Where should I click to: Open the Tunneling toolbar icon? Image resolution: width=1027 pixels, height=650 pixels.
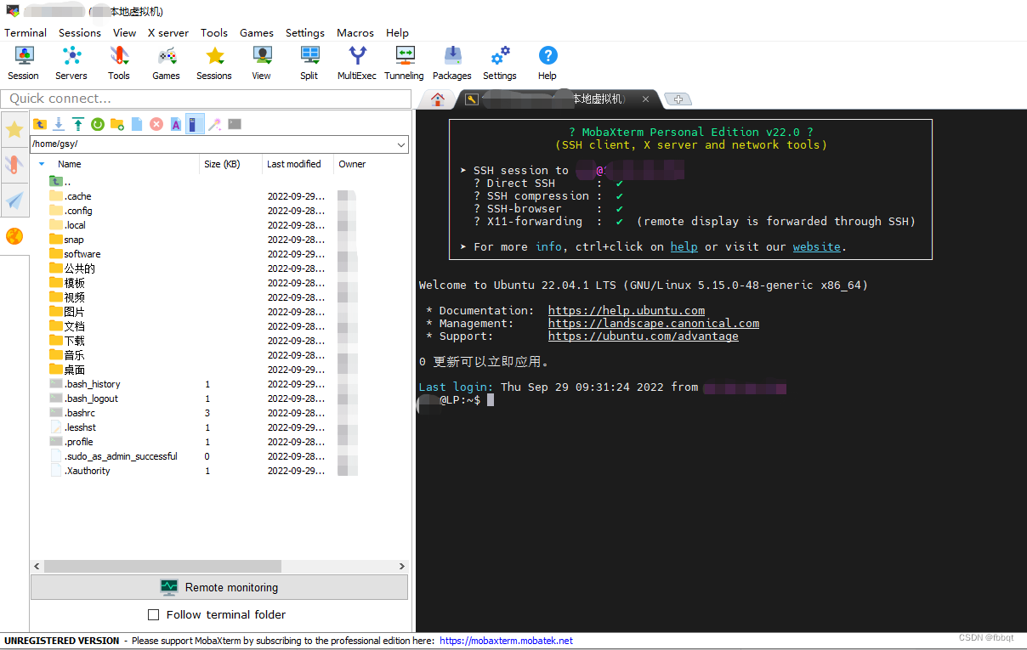tap(405, 63)
